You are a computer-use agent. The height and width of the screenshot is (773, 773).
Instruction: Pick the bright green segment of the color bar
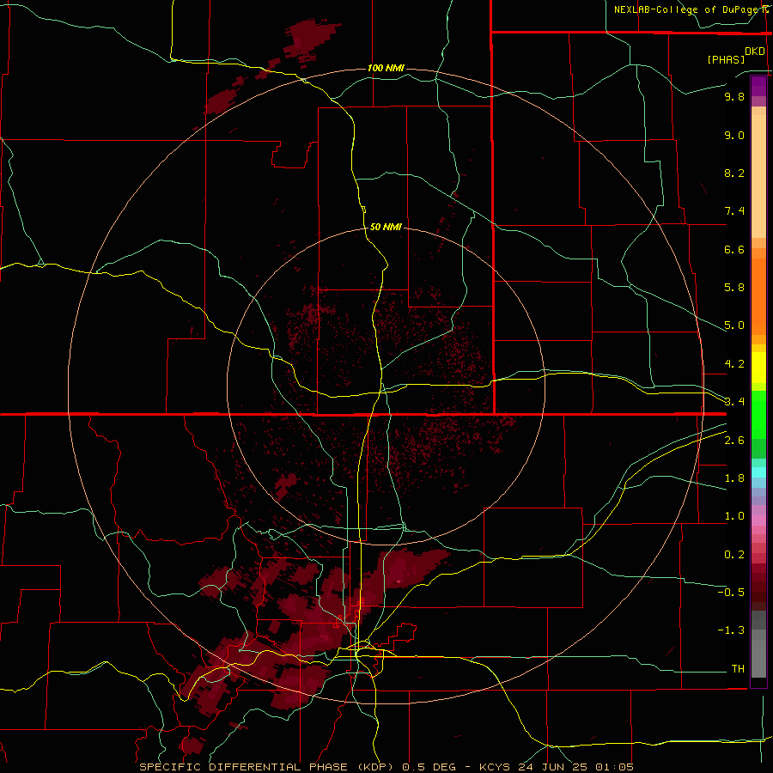coord(758,414)
